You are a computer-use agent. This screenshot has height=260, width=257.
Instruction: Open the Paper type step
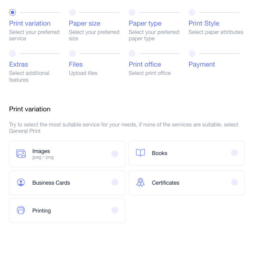145,24
